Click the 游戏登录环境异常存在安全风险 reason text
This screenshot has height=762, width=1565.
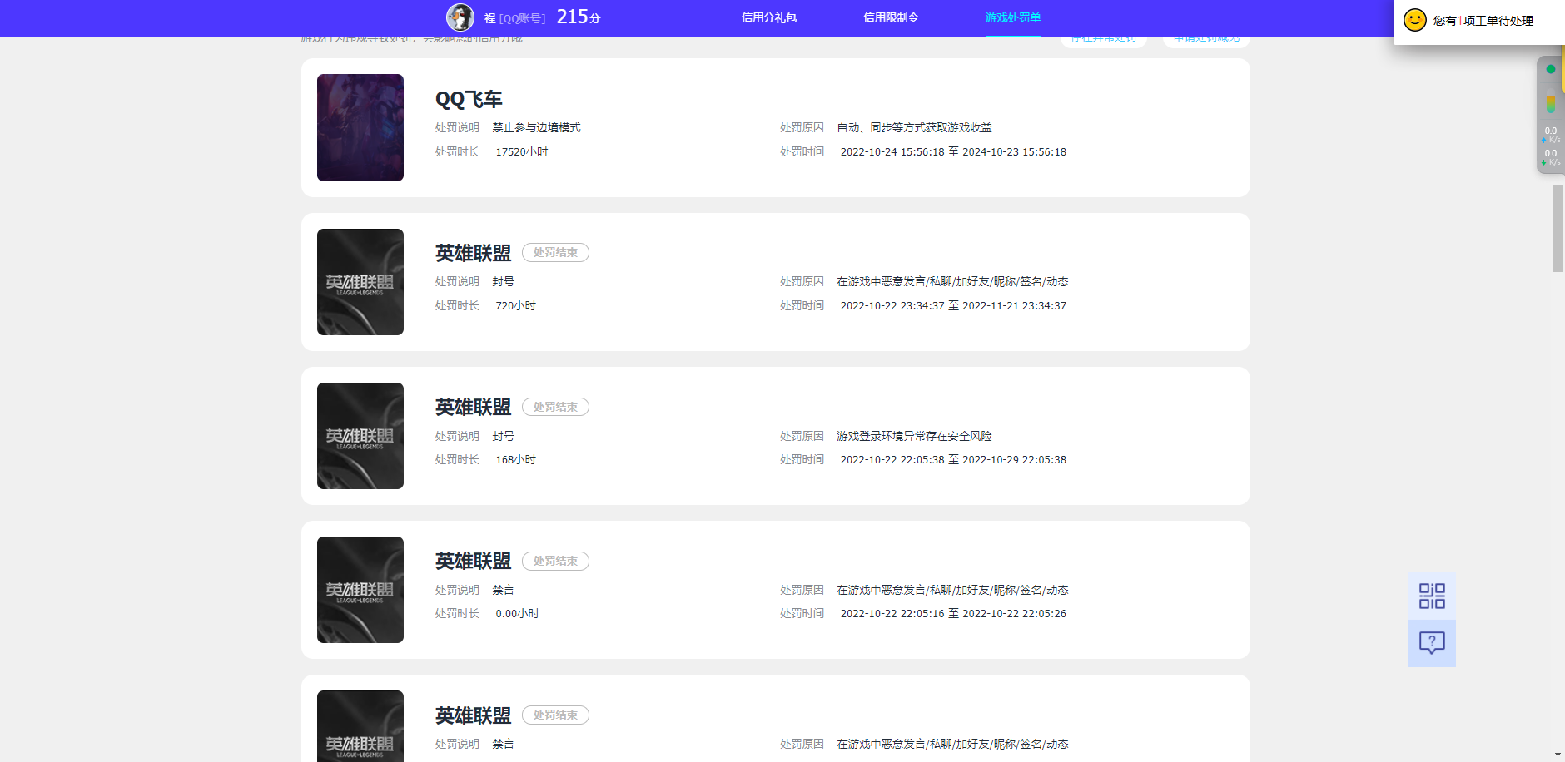(914, 436)
